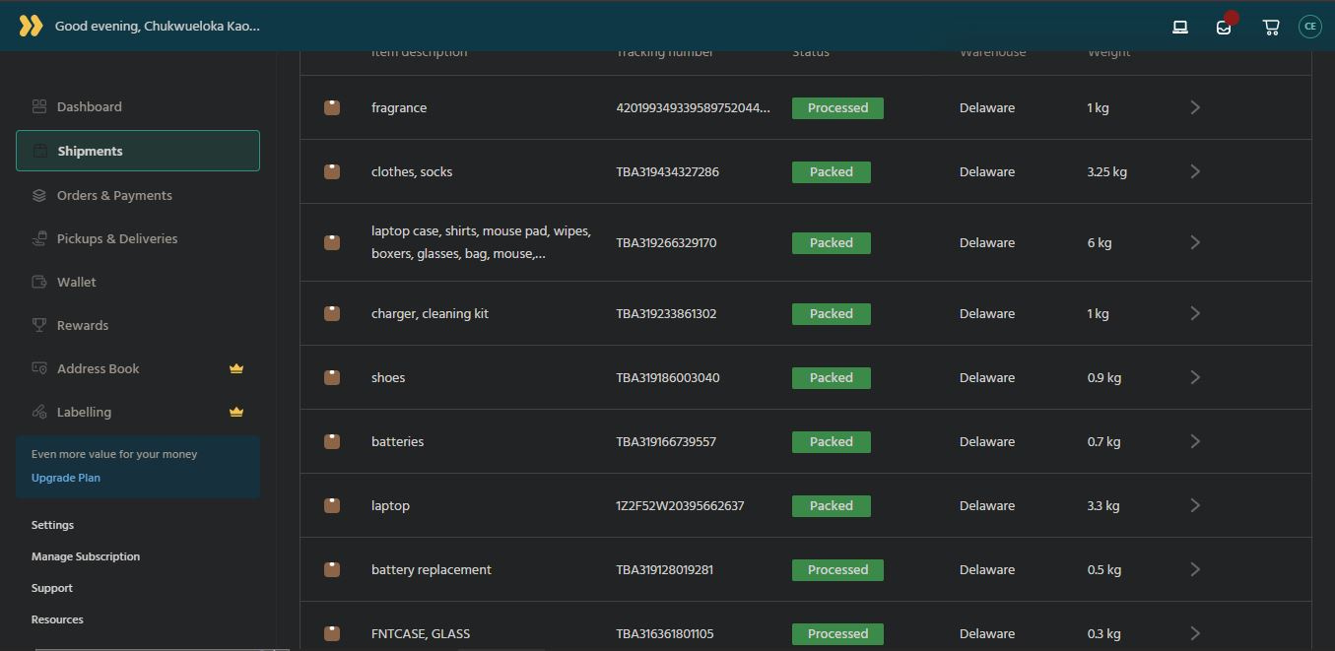Select the package icon on the shoes row
Viewport: 1335px width, 651px height.
point(331,377)
